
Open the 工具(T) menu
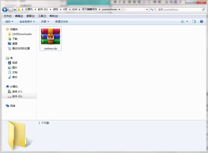(x=42, y=16)
